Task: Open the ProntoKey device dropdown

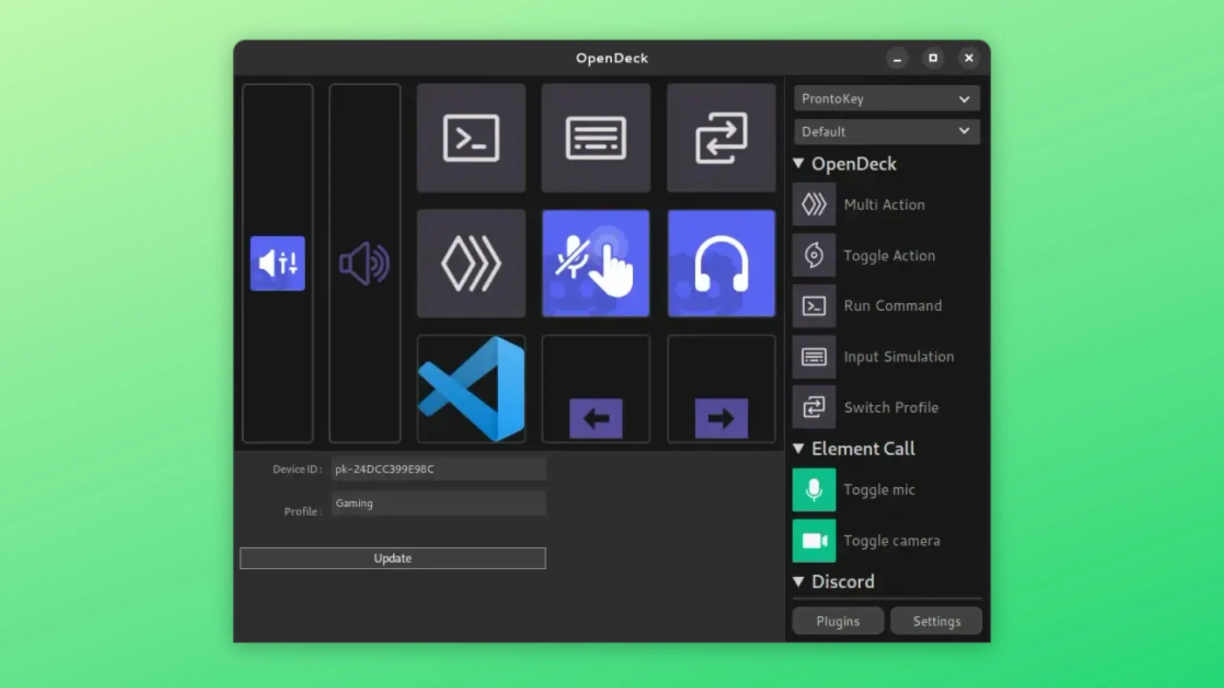Action: (x=886, y=99)
